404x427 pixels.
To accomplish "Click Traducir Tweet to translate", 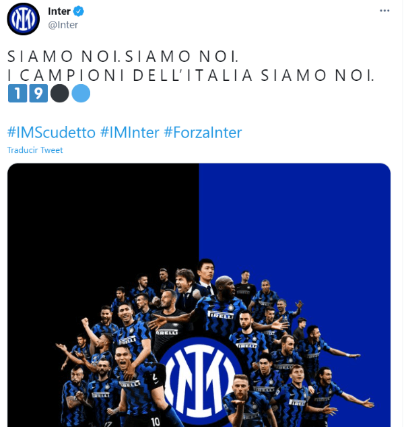I will (x=35, y=150).
